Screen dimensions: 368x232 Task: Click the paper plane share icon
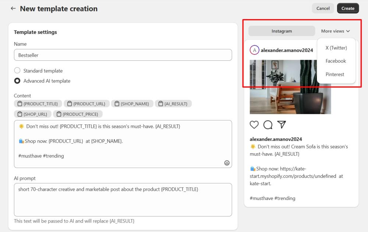click(x=282, y=125)
